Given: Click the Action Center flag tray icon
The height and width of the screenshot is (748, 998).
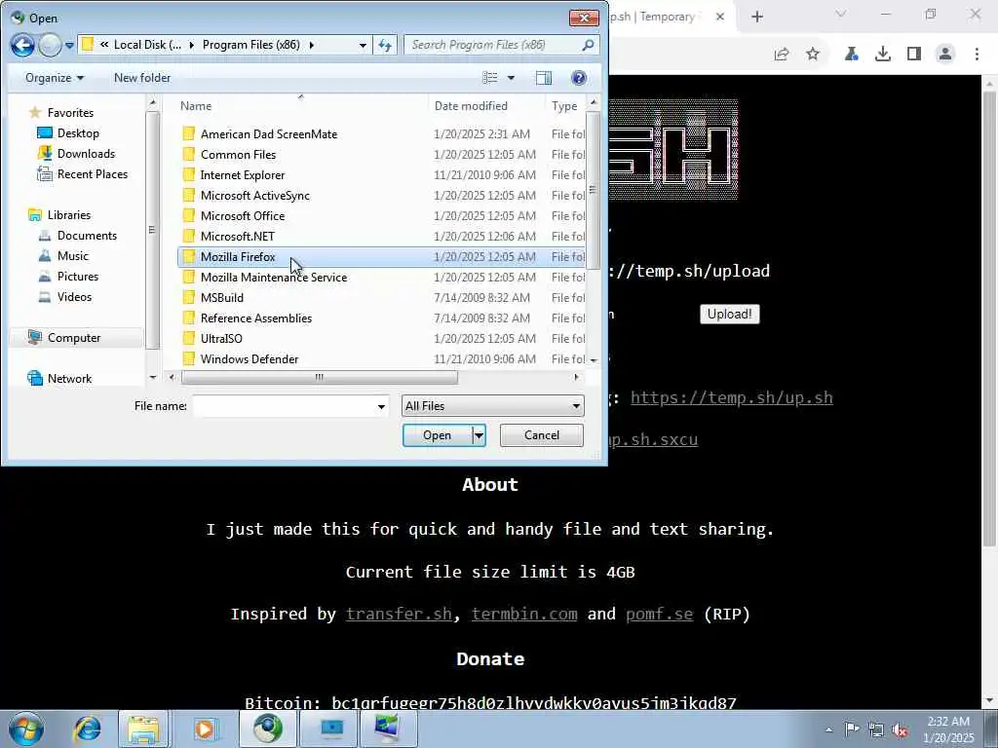Looking at the screenshot, I should [x=852, y=729].
